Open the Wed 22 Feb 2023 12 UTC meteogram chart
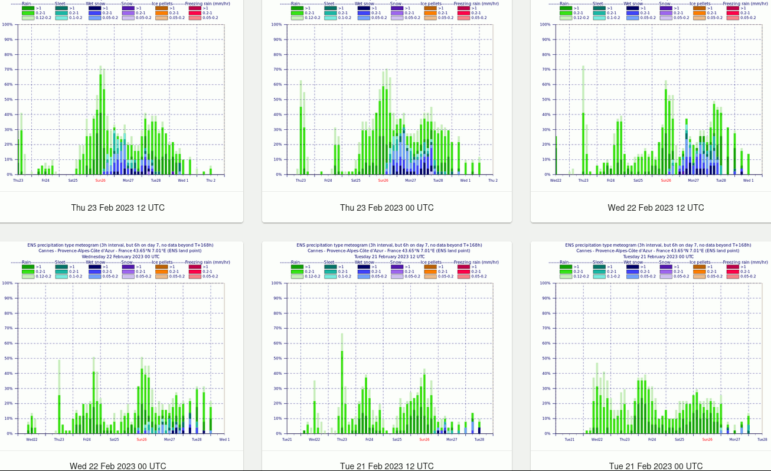This screenshot has width=771, height=471. point(651,94)
